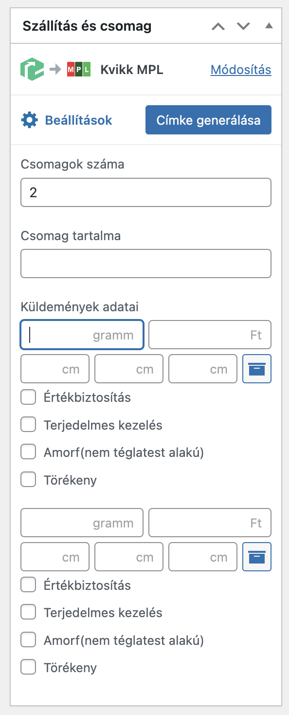Move the Szállítás és csomag panel up
The width and height of the screenshot is (289, 715).
(x=218, y=27)
